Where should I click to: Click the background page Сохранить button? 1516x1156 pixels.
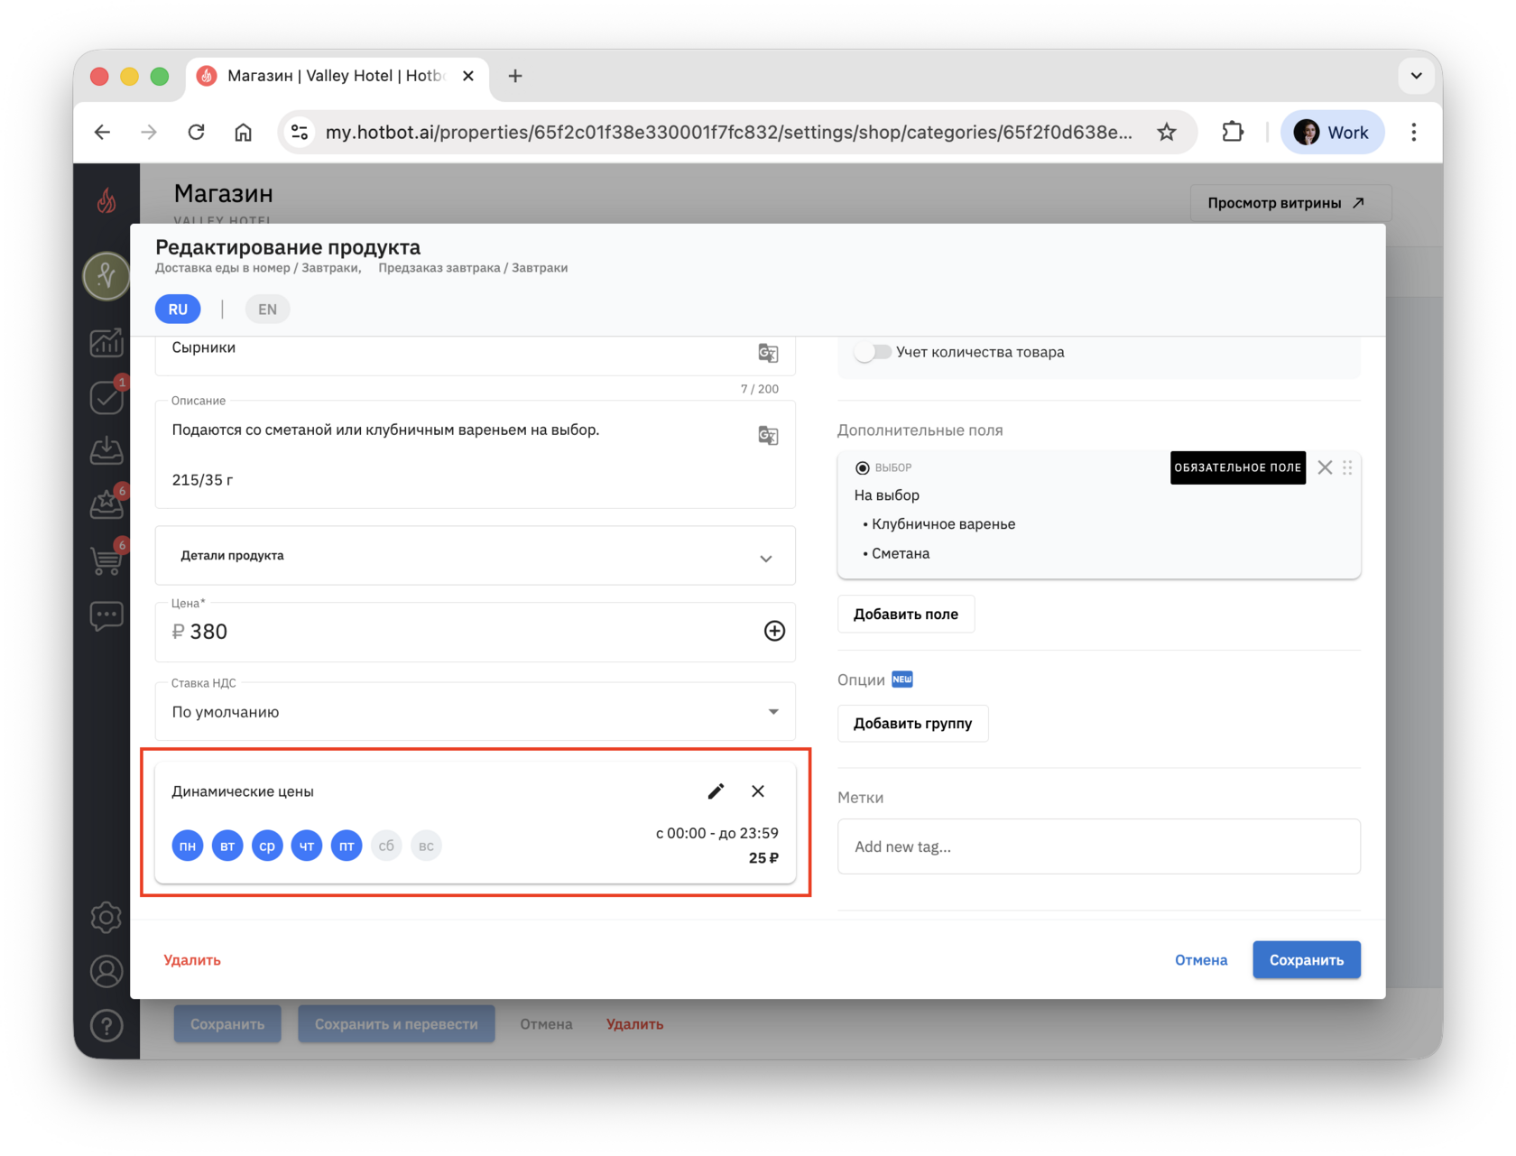(227, 1024)
